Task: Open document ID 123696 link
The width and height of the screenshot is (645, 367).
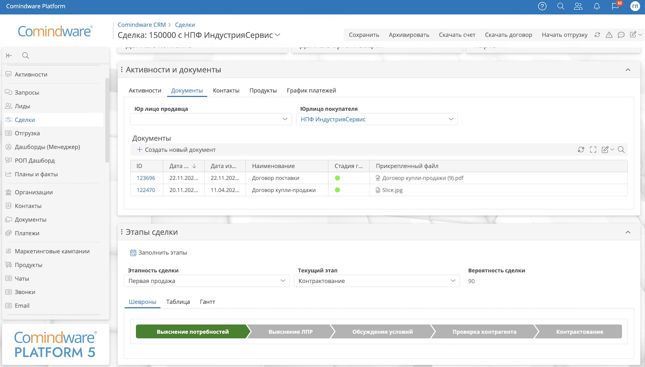Action: pyautogui.click(x=146, y=178)
